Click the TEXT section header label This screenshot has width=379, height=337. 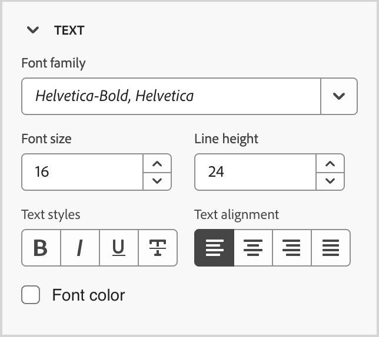[69, 31]
